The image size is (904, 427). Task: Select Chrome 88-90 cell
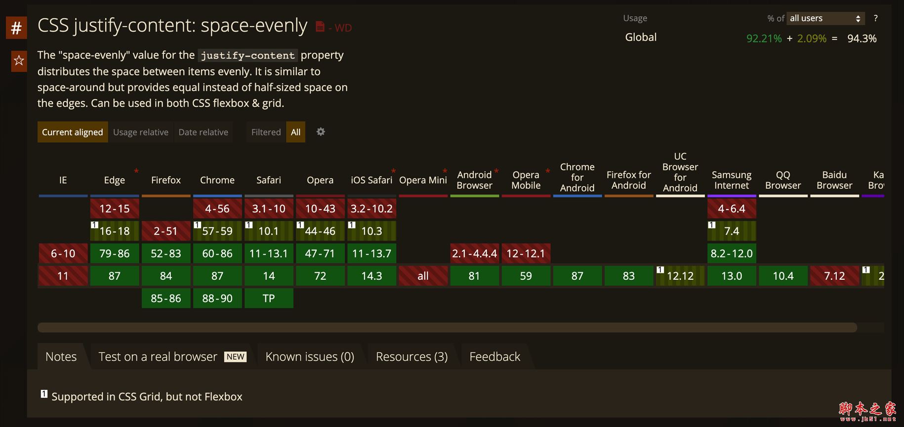(217, 298)
